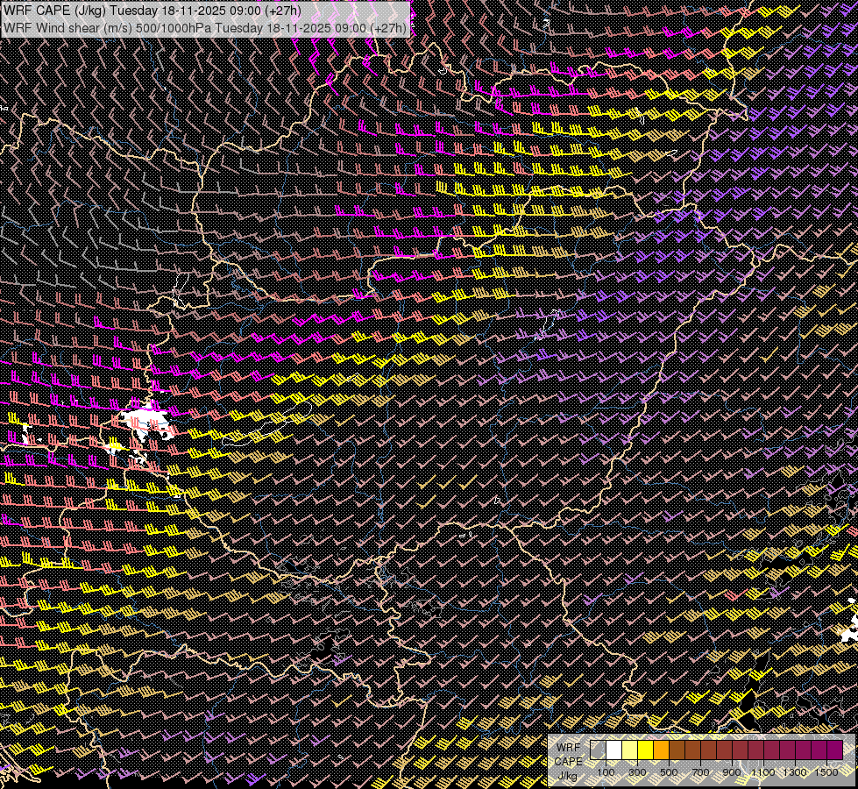Select the pale yellow CAPE legend swatch
This screenshot has width=858, height=789.
630,750
